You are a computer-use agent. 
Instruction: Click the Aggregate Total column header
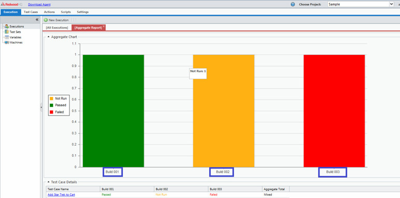[276, 189]
